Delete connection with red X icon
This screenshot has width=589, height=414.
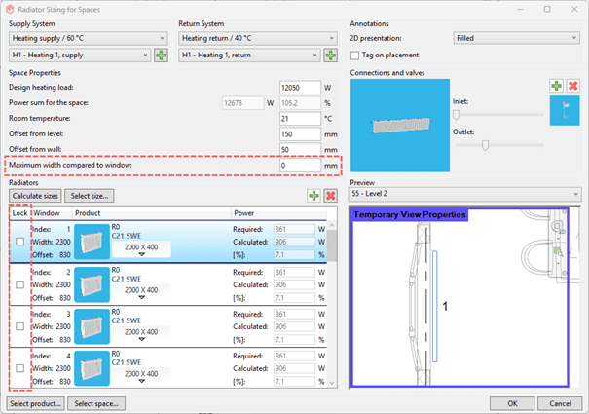point(572,87)
